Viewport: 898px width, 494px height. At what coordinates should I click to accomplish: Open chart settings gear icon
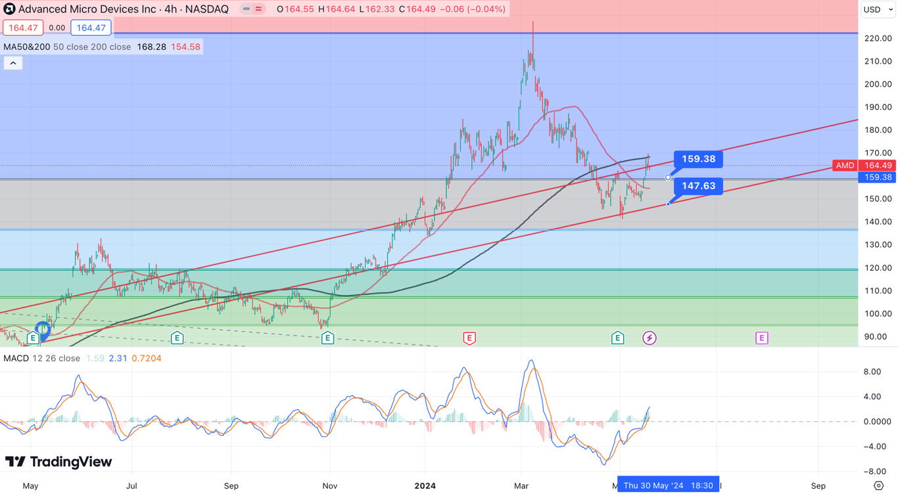[878, 486]
